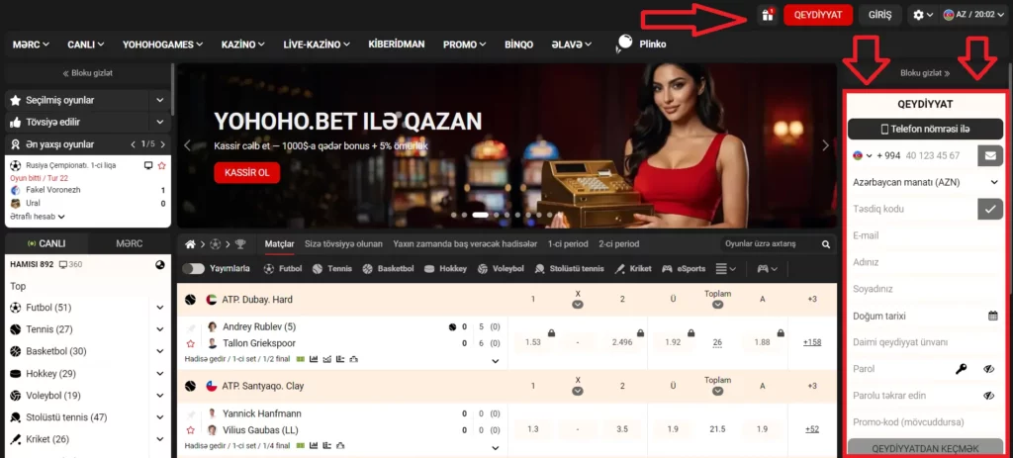Click the Plinko ball icon
Viewport: 1013px width, 458px height.
625,44
